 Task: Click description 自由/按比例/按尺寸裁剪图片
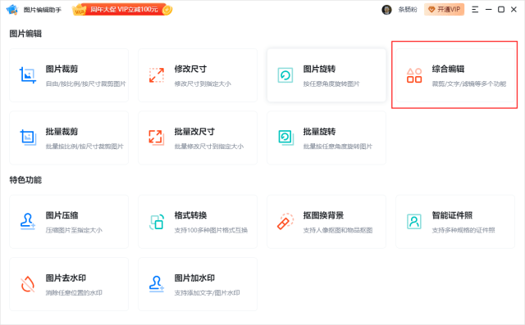point(85,84)
